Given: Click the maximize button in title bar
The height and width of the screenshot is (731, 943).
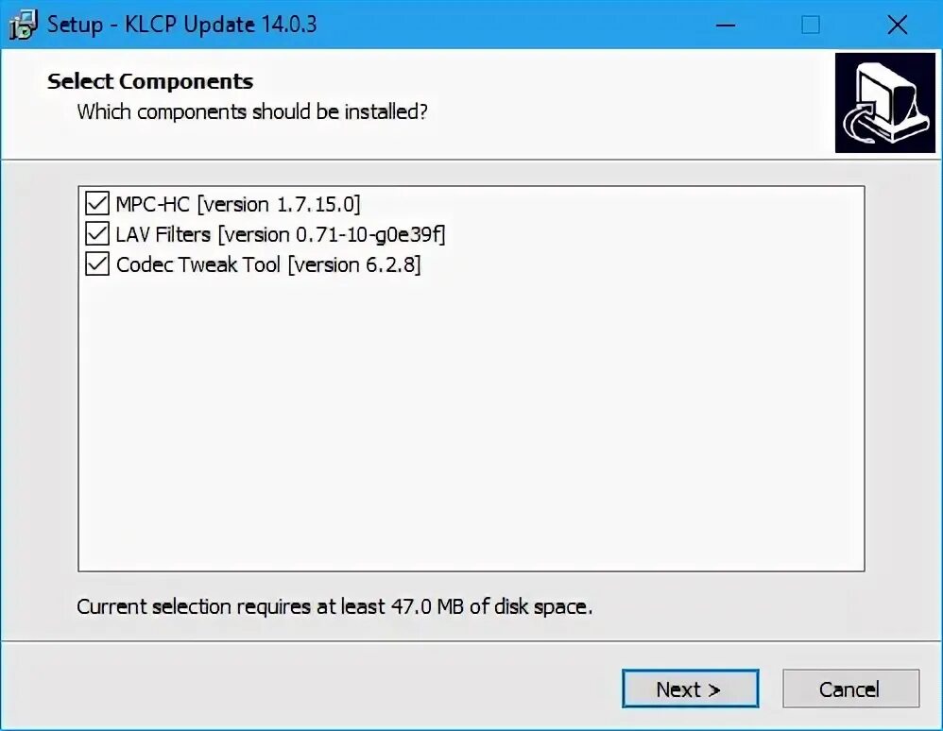Looking at the screenshot, I should point(810,25).
